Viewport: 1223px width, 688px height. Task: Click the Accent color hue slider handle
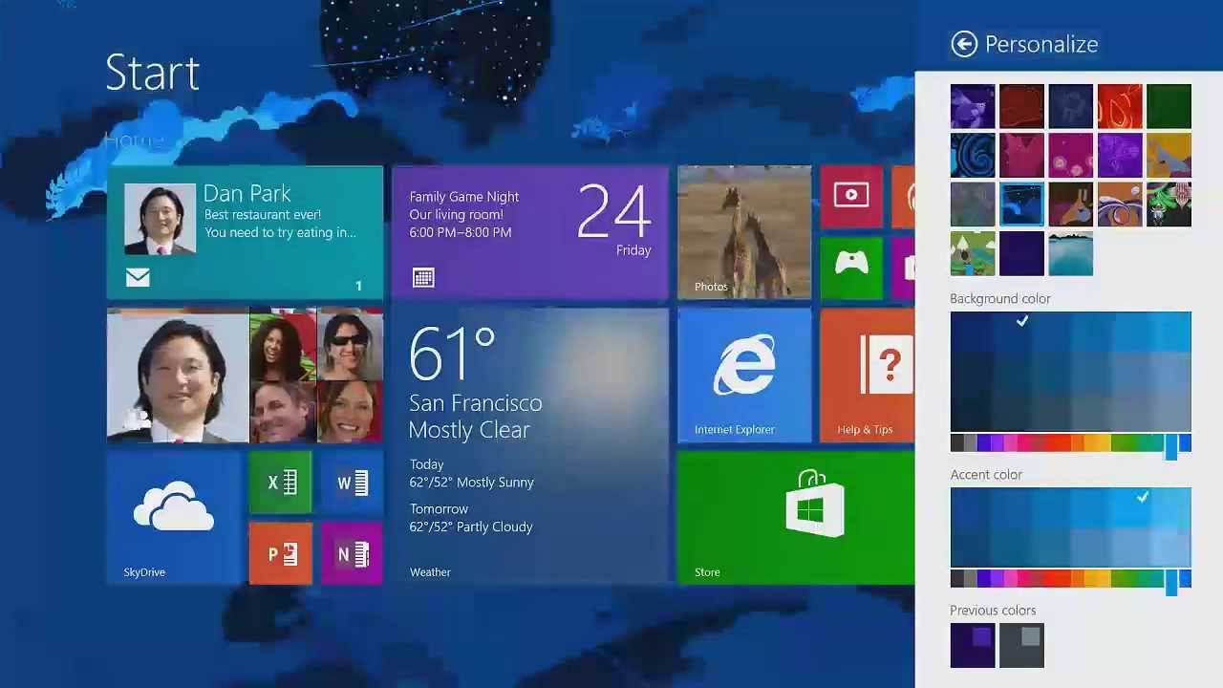pos(1171,581)
